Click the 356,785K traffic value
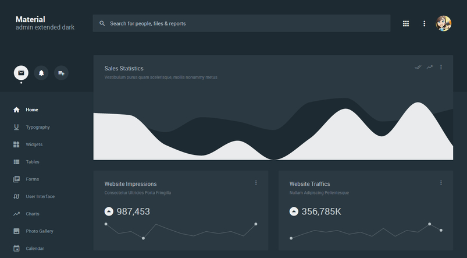This screenshot has height=258, width=467. (x=322, y=211)
